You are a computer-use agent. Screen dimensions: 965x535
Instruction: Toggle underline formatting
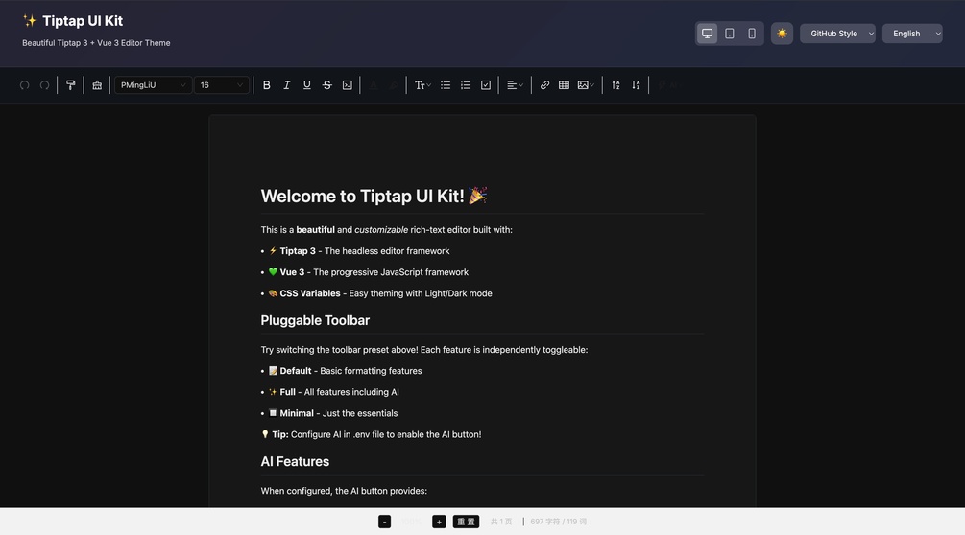[306, 85]
